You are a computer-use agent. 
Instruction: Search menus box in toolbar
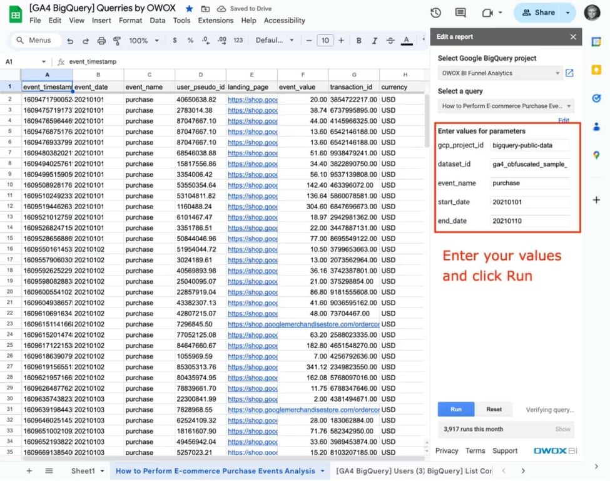coord(36,40)
